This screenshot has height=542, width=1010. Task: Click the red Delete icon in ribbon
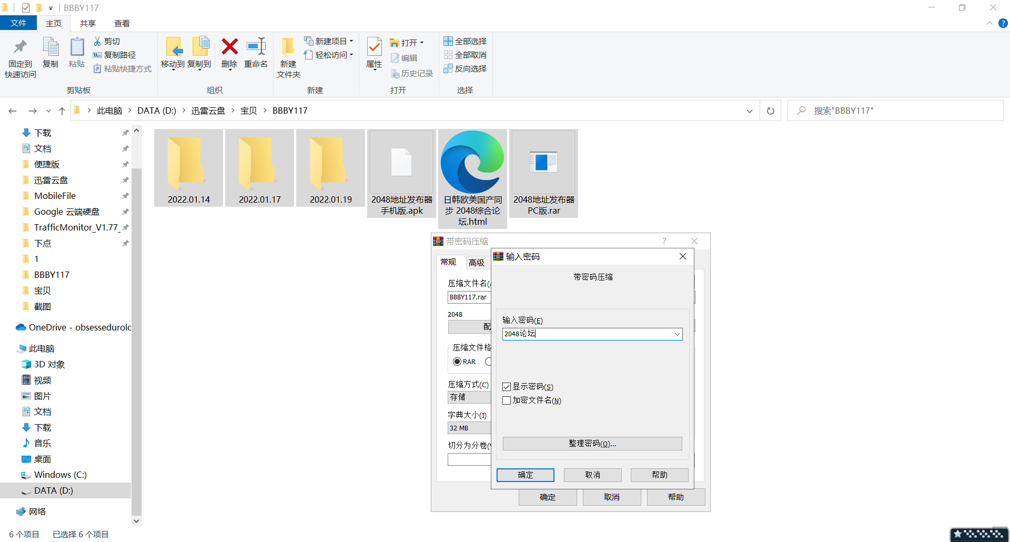click(229, 47)
